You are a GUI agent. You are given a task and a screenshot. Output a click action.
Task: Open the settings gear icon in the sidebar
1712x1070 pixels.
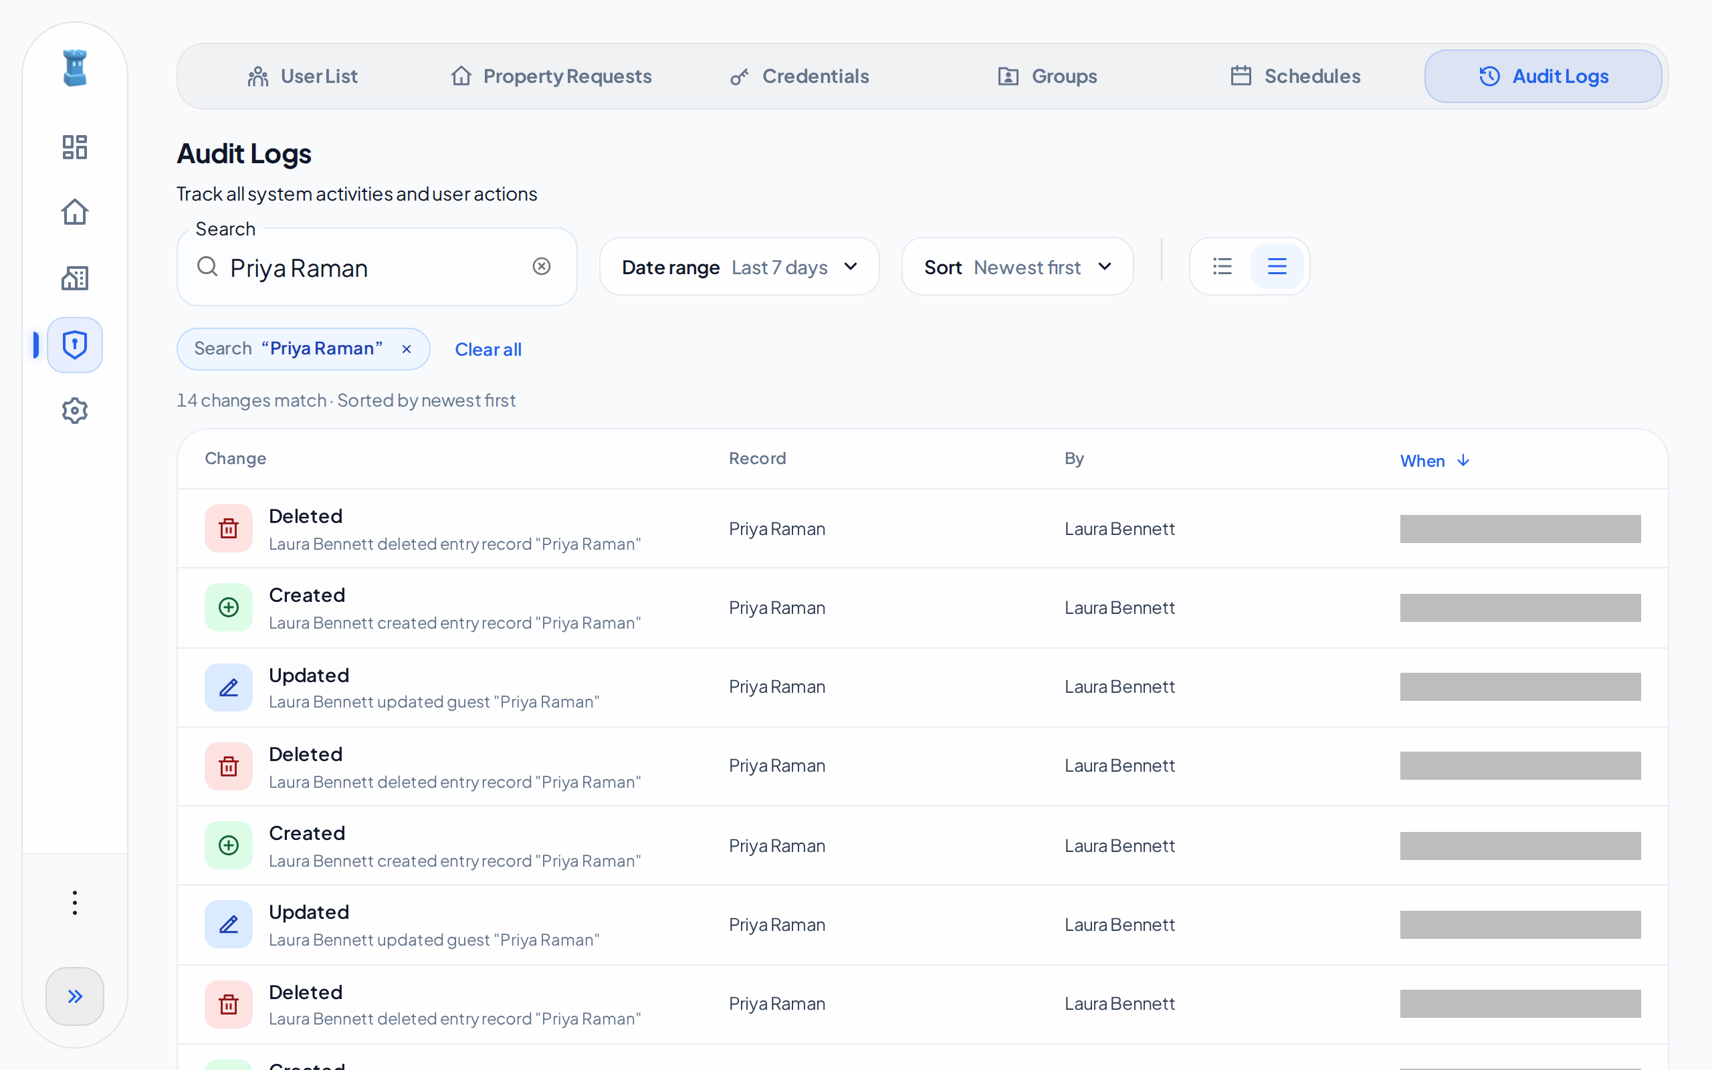[75, 411]
